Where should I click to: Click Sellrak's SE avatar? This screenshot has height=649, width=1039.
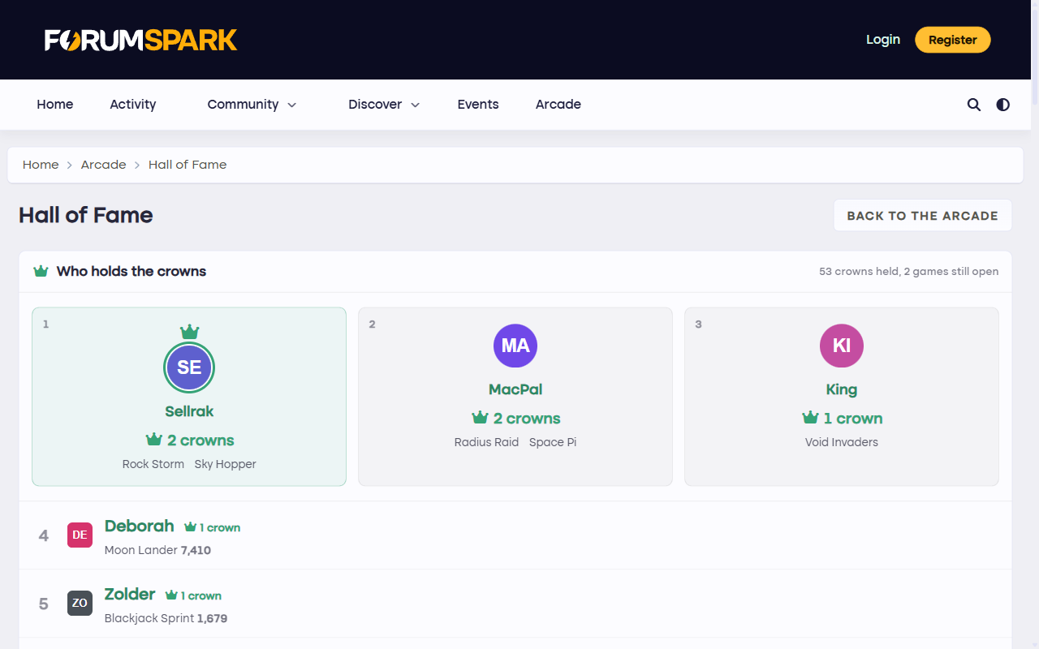(x=189, y=367)
